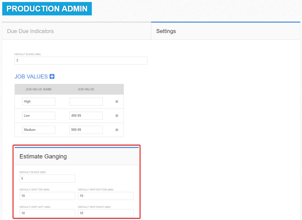Edit the High job value name field
Viewport: 302px width, 220px height.
[x=39, y=101]
